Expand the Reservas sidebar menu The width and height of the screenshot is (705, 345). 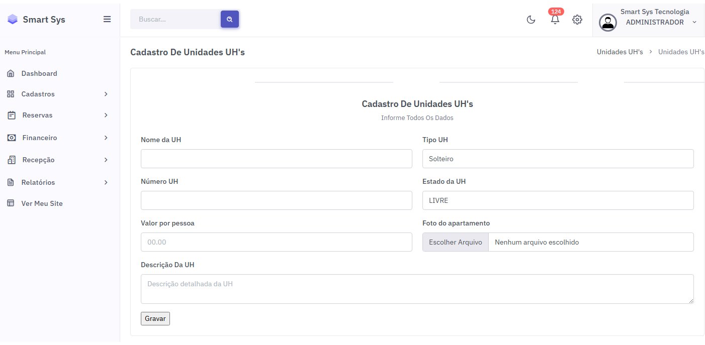(38, 115)
